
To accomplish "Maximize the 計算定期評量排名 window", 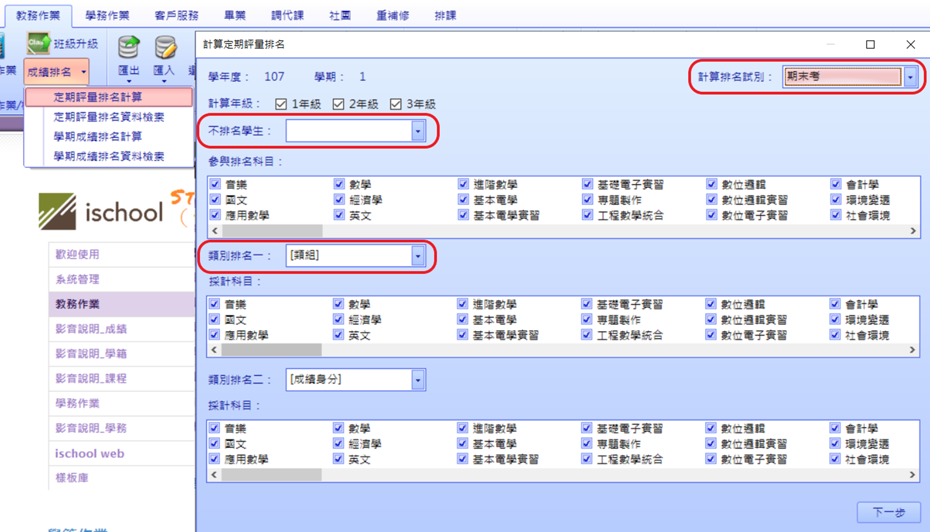I will [x=870, y=44].
